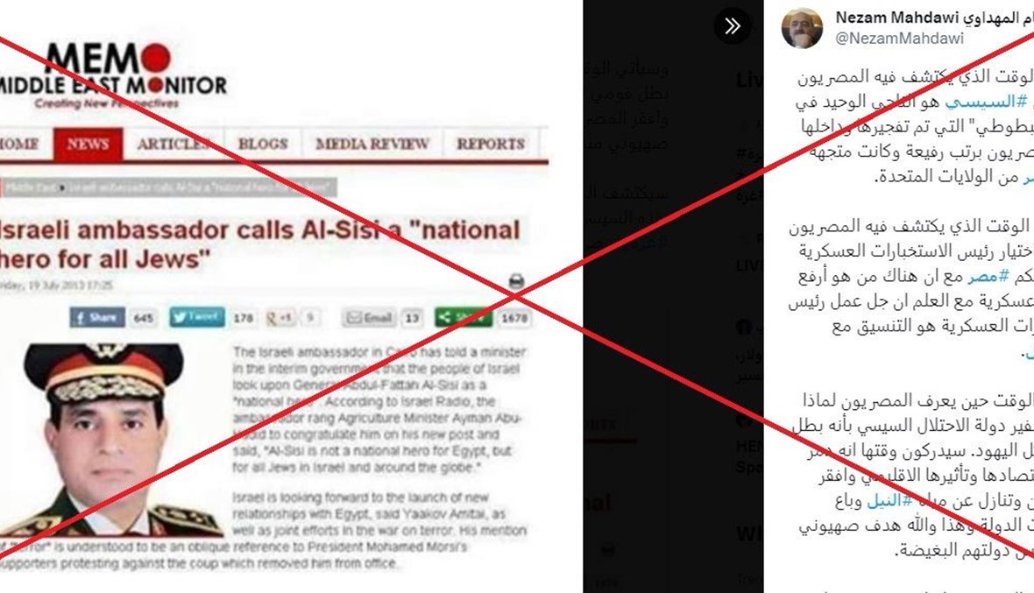The height and width of the screenshot is (593, 1034).
Task: Click the Twitter Tweet button
Action: point(196,317)
